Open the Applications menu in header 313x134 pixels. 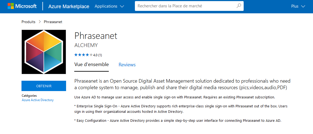tap(106, 6)
